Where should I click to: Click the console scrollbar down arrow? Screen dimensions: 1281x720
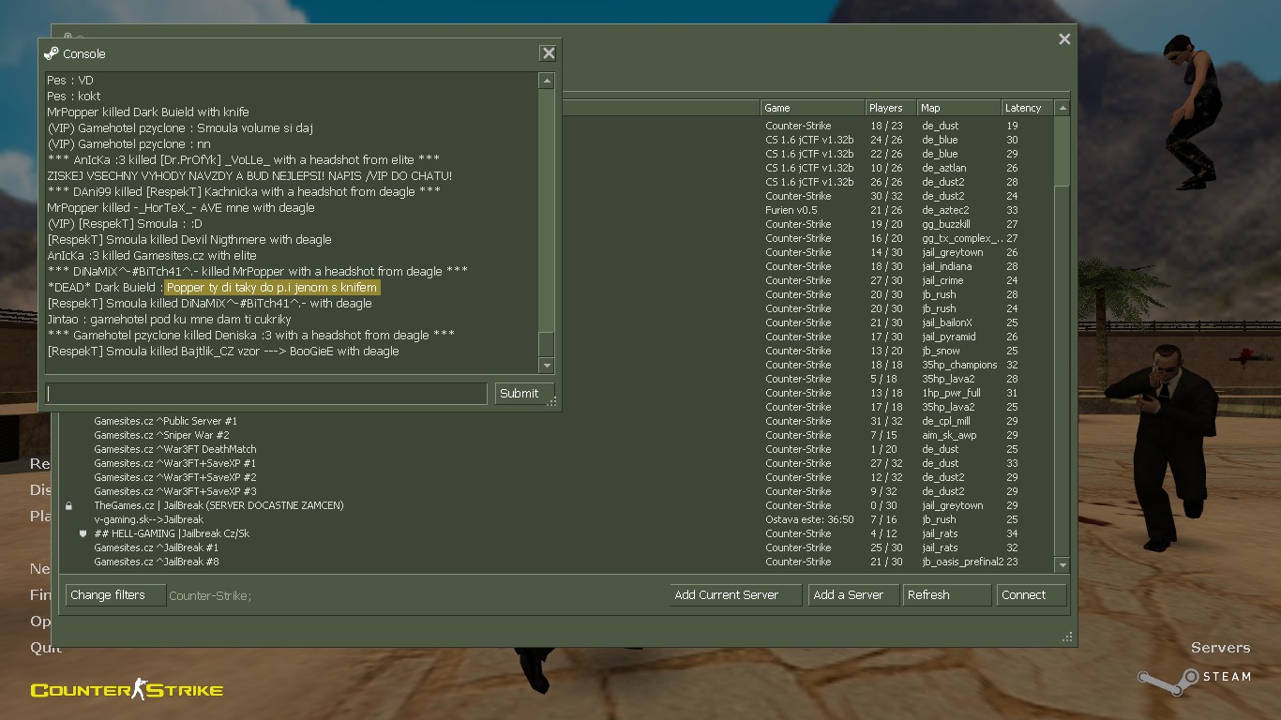click(x=546, y=366)
